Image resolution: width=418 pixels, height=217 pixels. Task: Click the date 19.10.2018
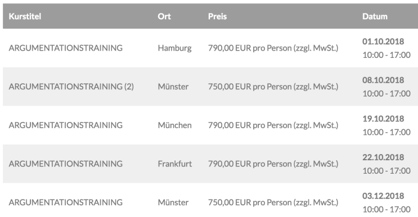click(383, 119)
